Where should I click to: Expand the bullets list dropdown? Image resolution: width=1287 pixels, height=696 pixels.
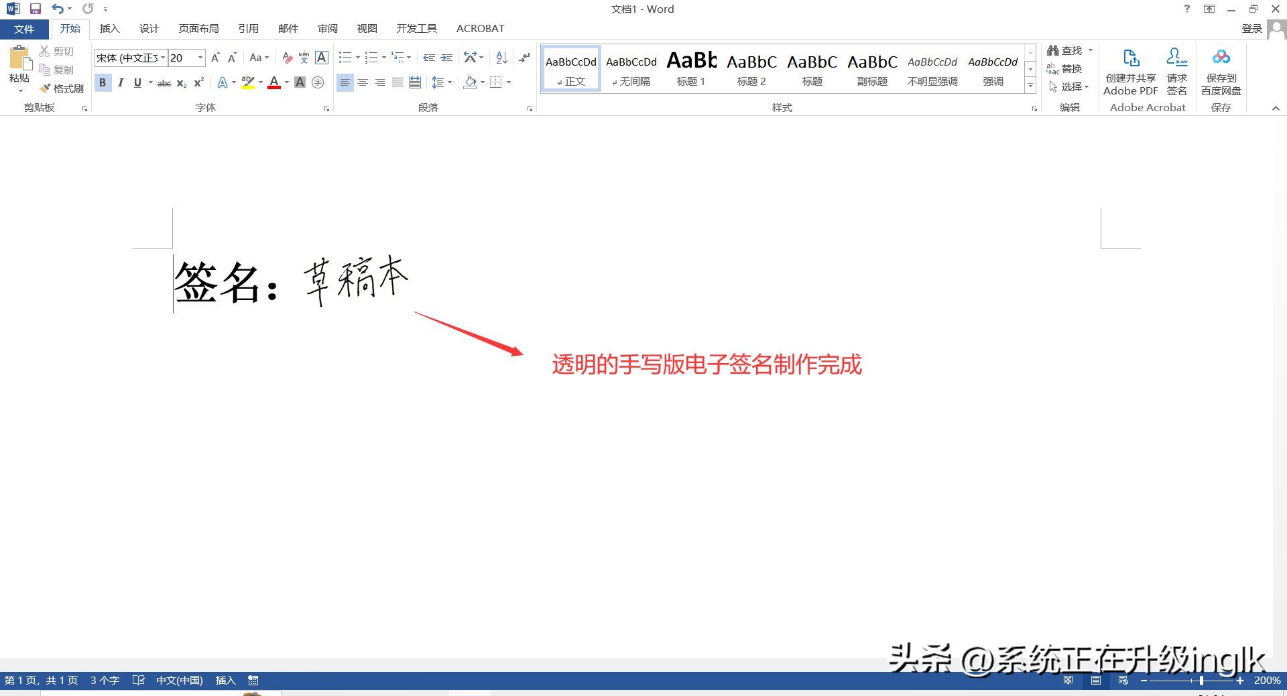357,58
